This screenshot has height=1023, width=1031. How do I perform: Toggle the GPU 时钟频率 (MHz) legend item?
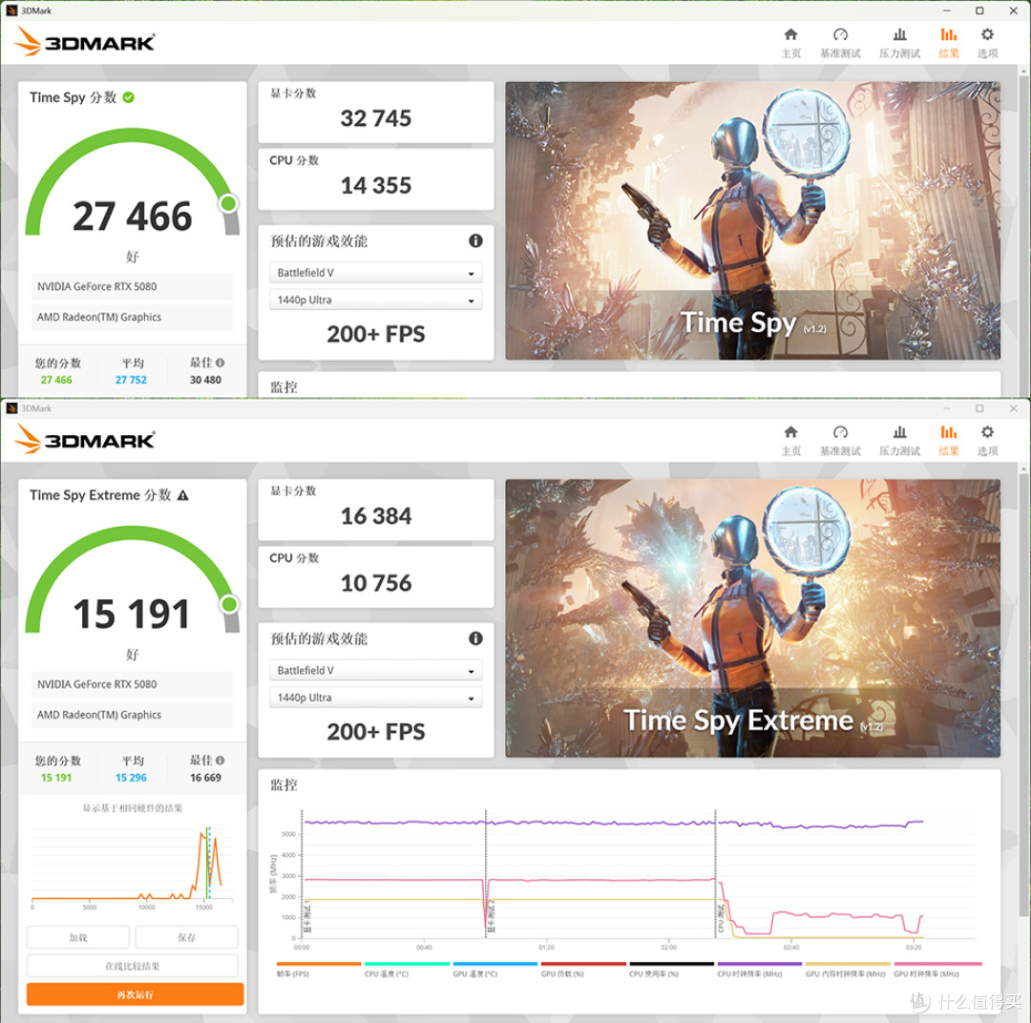click(937, 970)
